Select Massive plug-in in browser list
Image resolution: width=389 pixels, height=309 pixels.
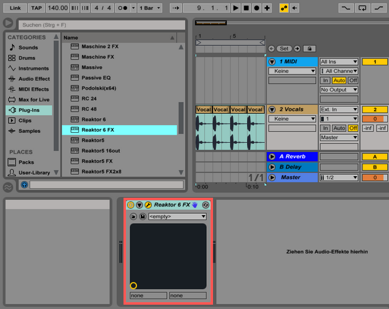click(120, 67)
